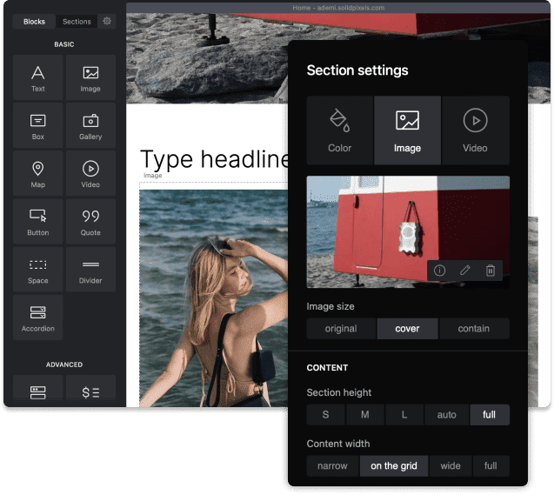Click the Type headline text on the page
The width and height of the screenshot is (554, 495).
click(215, 159)
